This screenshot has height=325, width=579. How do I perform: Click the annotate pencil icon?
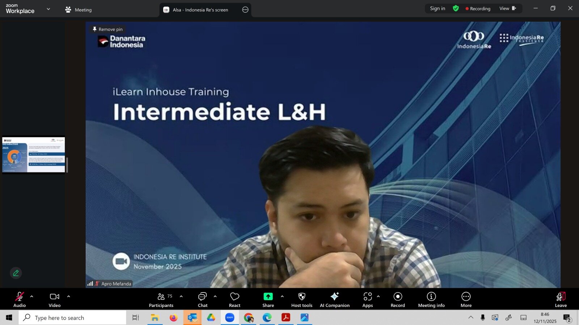(16, 273)
